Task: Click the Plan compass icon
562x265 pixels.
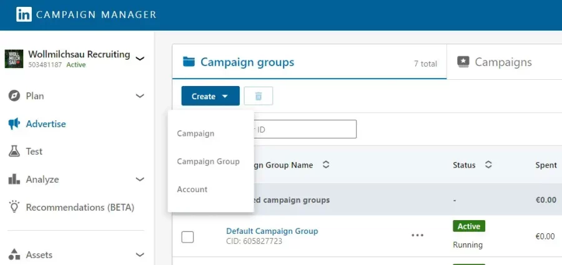Action: (14, 96)
